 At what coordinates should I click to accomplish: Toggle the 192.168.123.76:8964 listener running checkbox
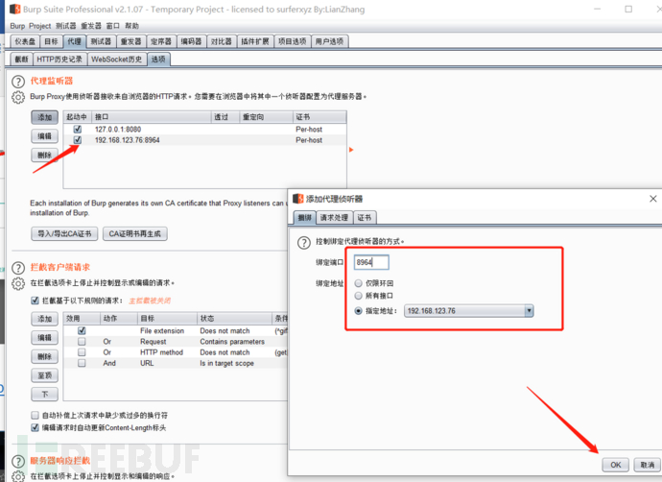78,140
